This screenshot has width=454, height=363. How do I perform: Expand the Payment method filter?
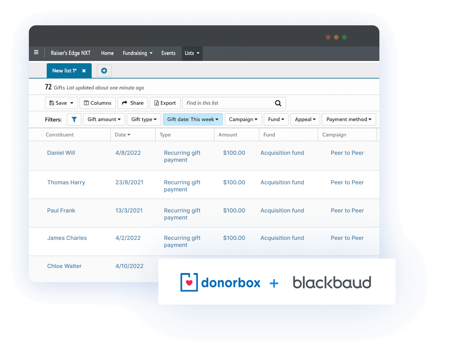point(349,120)
